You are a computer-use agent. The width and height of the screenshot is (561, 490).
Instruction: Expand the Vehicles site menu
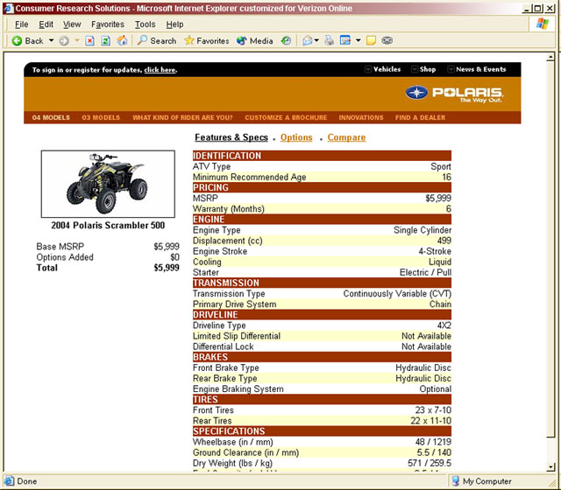click(382, 69)
